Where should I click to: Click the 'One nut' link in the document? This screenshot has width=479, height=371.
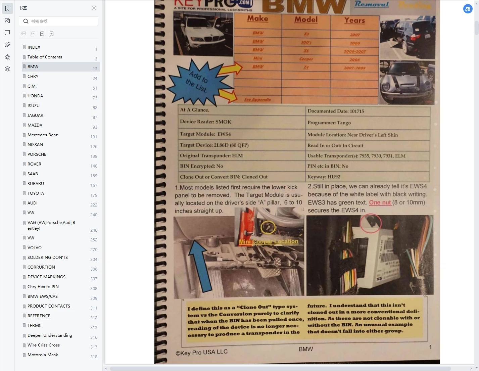(380, 202)
